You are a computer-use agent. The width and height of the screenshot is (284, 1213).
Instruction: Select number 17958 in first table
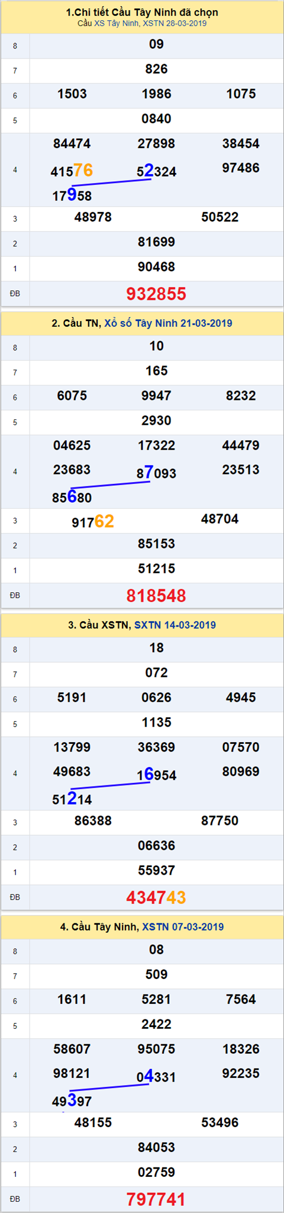[72, 195]
